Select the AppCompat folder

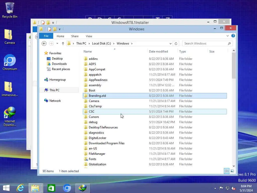point(155,69)
